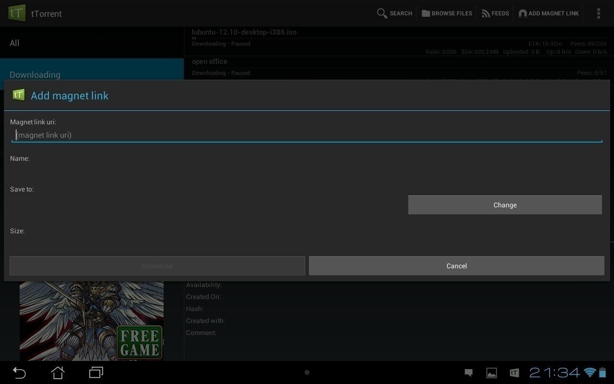Open the recent apps switcher
614x384 pixels.
click(96, 372)
